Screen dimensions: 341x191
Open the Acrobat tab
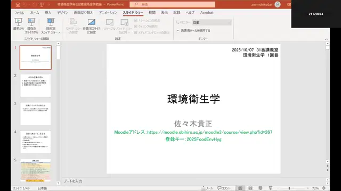(x=207, y=13)
